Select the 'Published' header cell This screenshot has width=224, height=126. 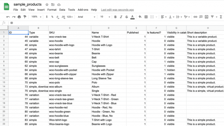136,33
